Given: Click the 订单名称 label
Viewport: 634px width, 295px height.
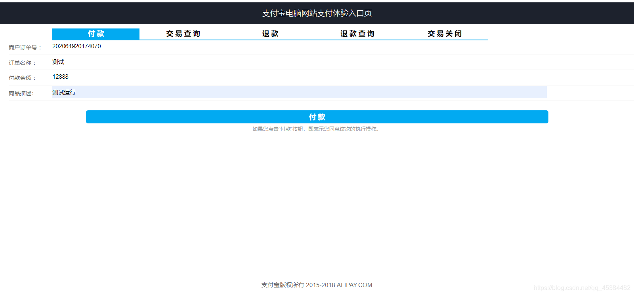Looking at the screenshot, I should [23, 63].
